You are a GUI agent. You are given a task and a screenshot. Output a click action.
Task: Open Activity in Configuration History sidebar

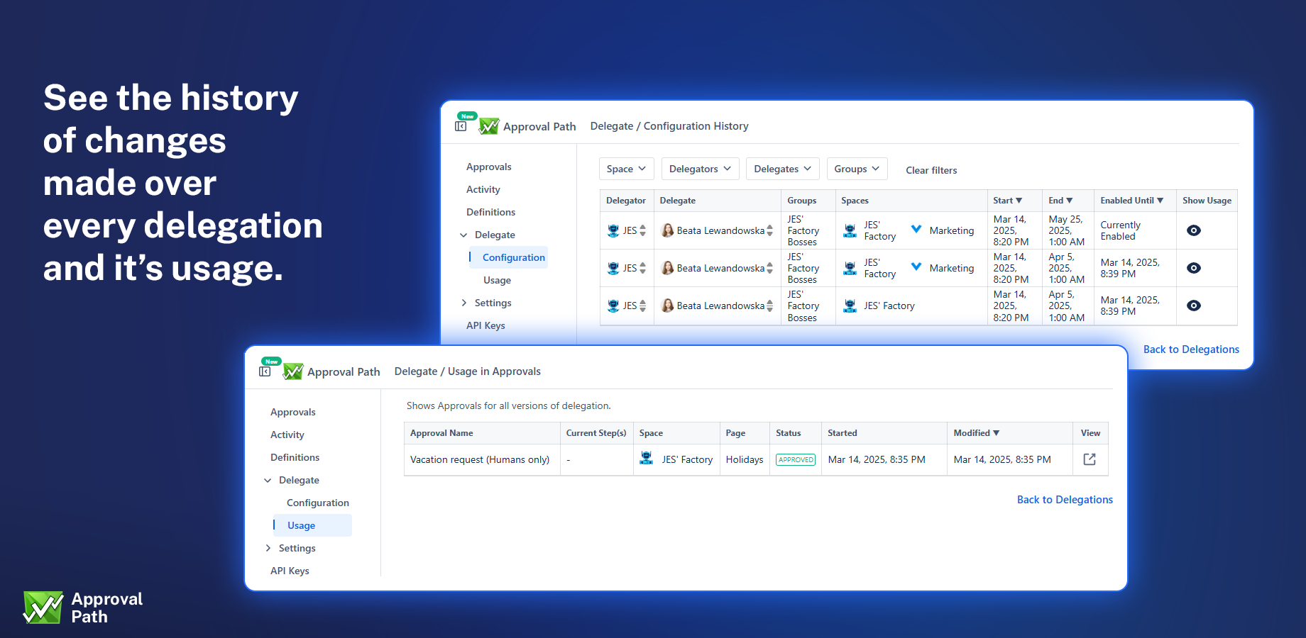coord(483,189)
